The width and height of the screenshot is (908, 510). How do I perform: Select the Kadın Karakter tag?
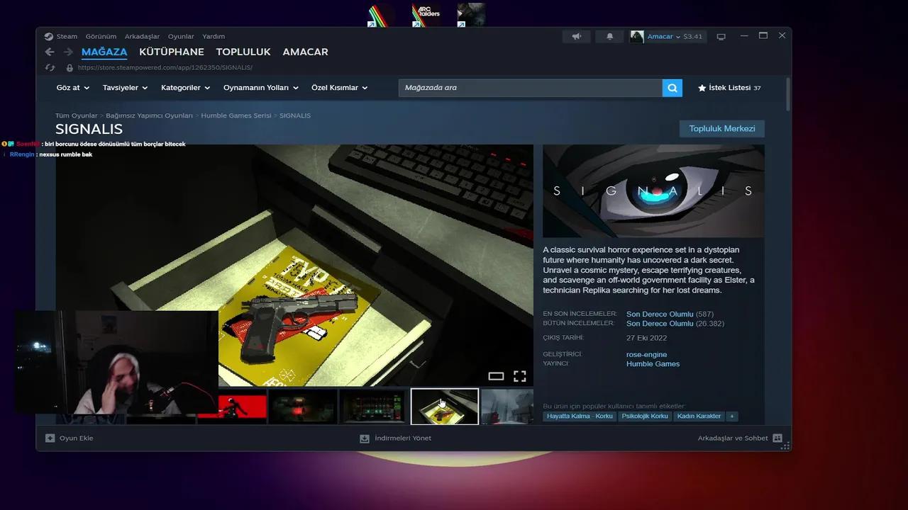pos(699,416)
